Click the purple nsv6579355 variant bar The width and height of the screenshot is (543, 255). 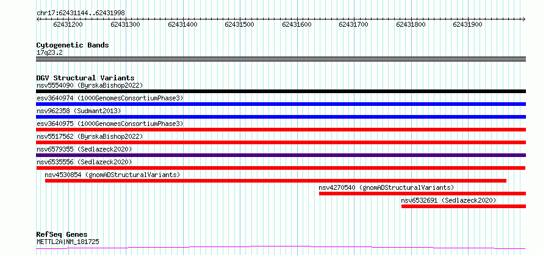pos(281,155)
